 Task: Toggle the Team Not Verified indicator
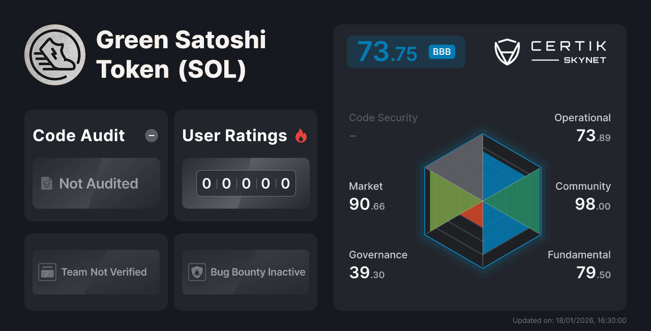point(96,272)
